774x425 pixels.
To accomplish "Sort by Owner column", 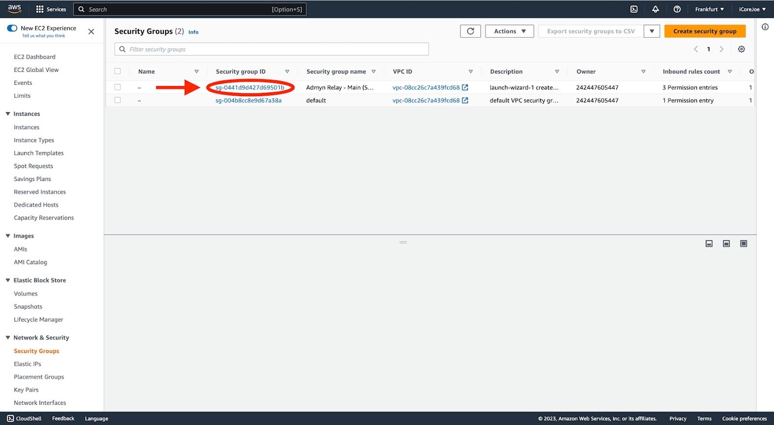I will tap(643, 72).
